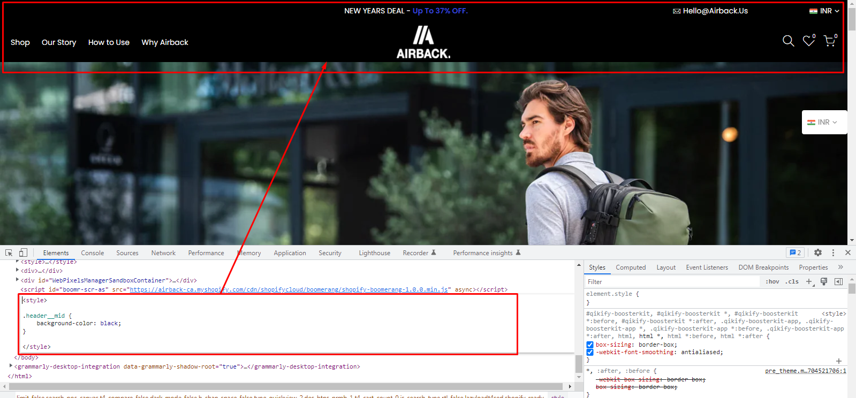Click the horizontal scrollbar of Elements panel

point(287,386)
